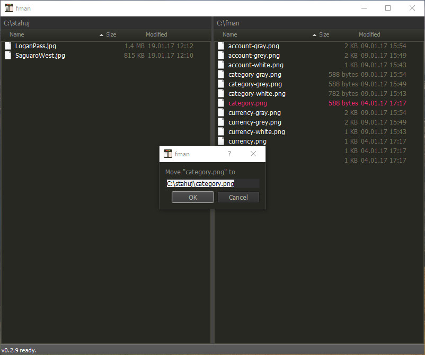Select category-white.png file name
Image resolution: width=425 pixels, height=355 pixels.
point(257,93)
